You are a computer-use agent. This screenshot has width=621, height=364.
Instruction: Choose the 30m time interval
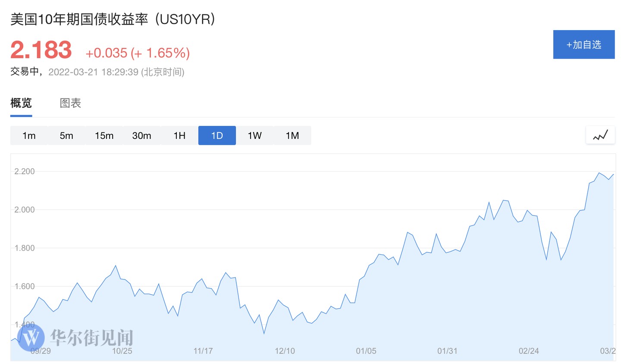point(141,135)
